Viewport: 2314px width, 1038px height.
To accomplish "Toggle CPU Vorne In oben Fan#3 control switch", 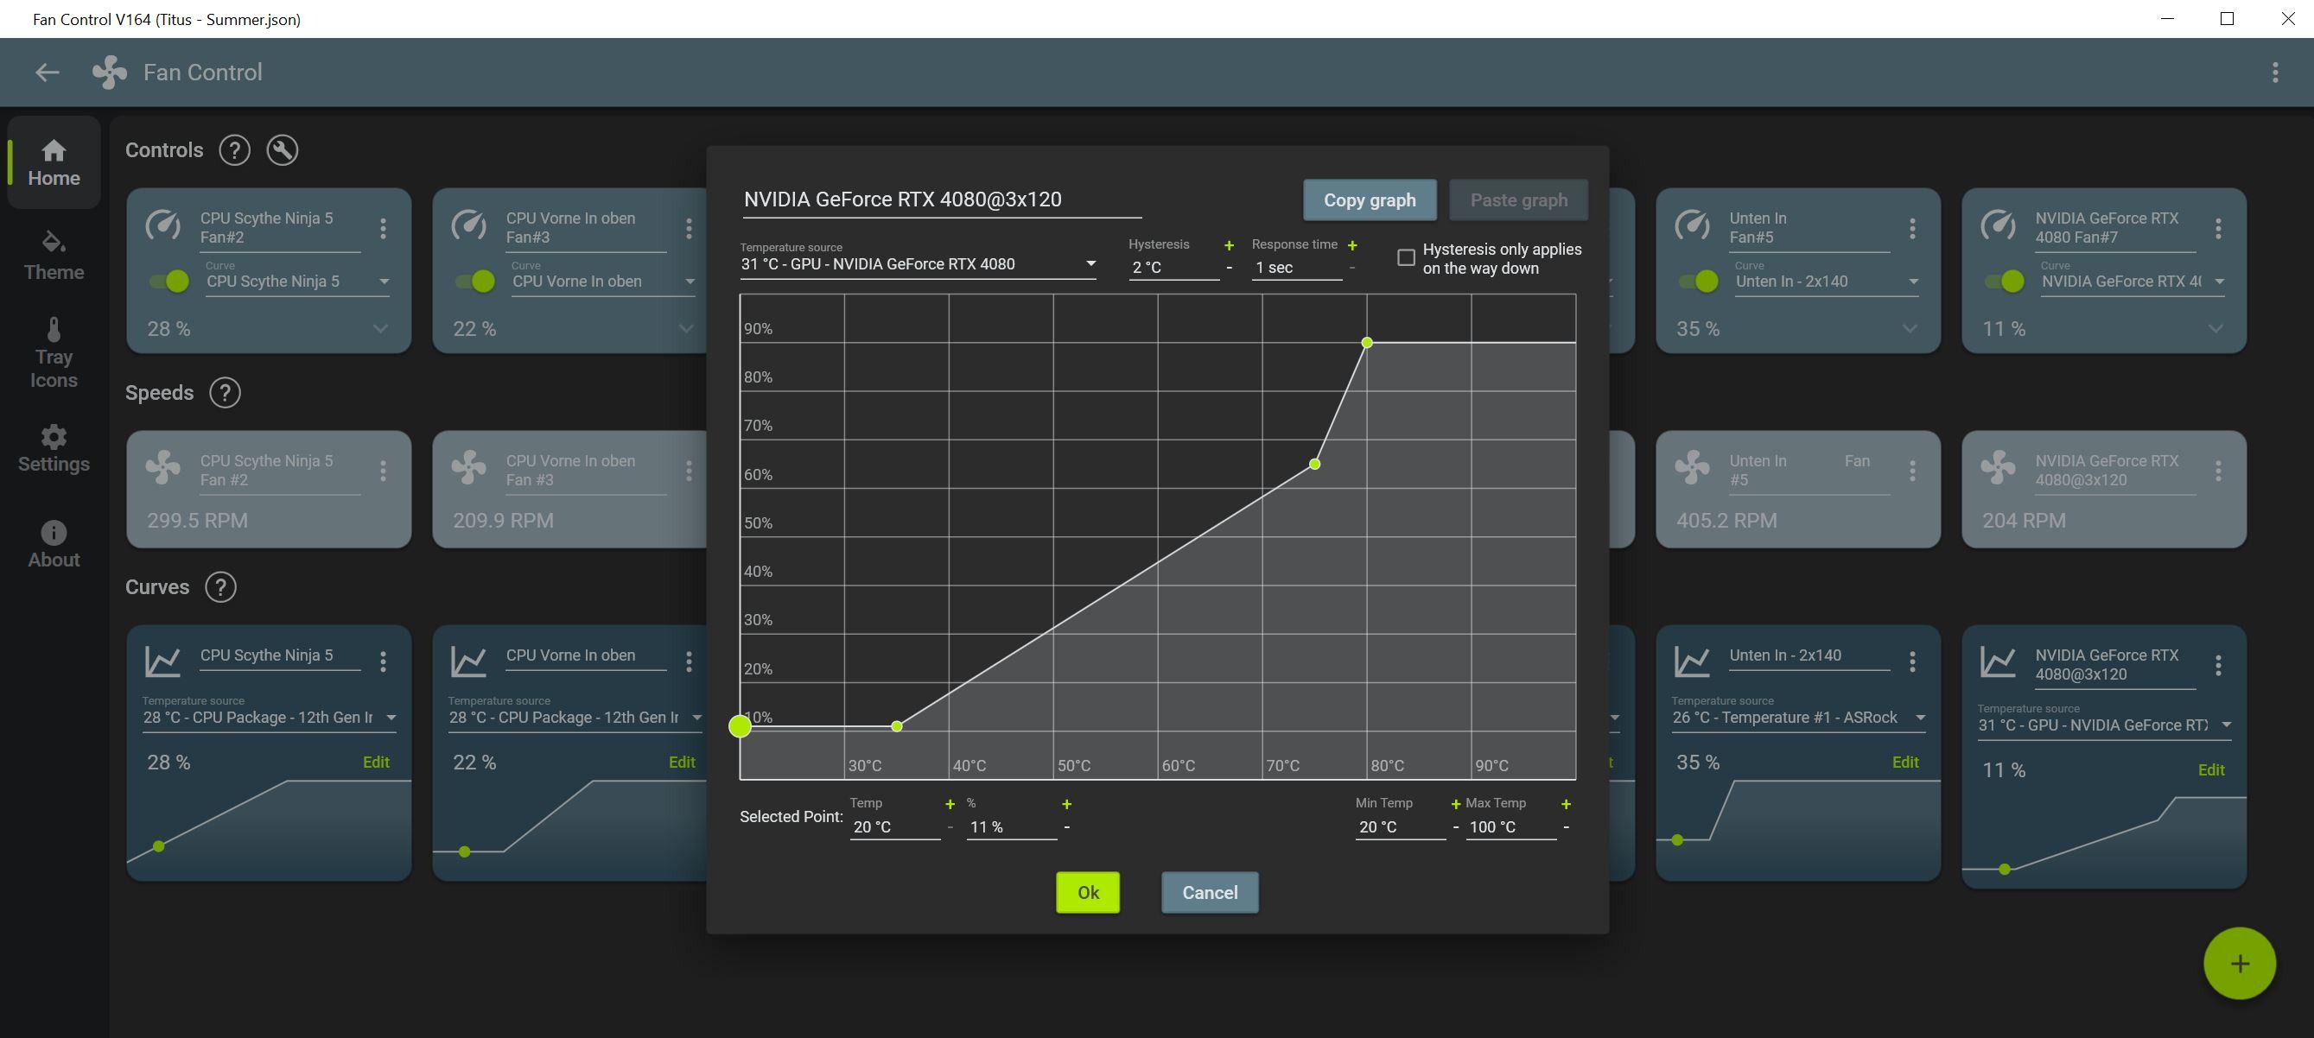I will tap(474, 281).
